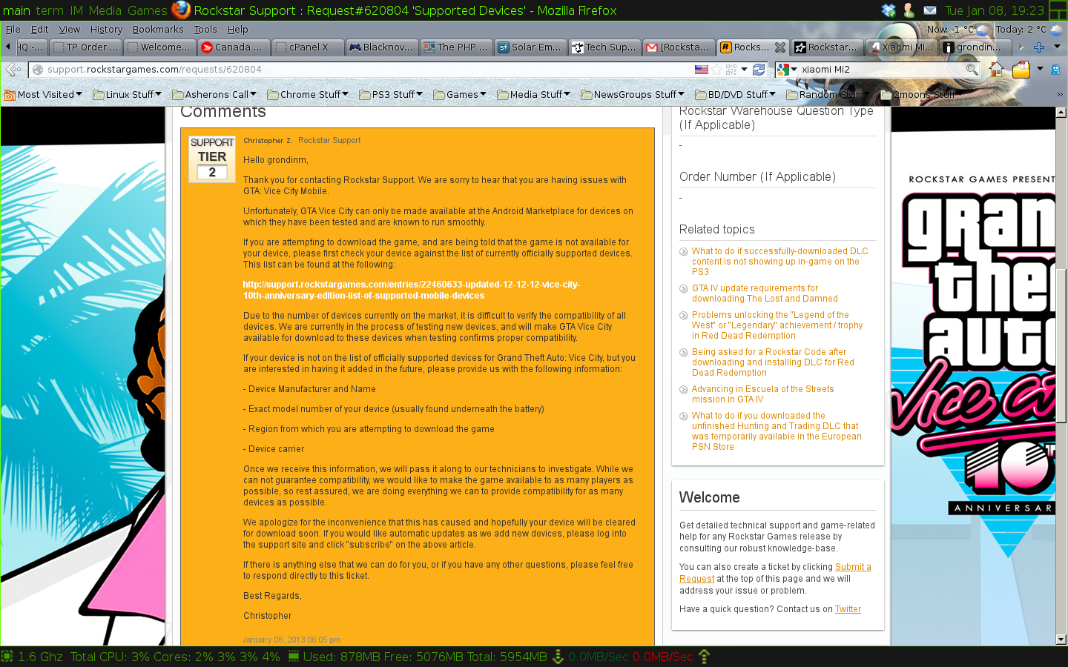The image size is (1068, 667).
Task: Click the Support Tier 2 badge
Action: click(x=212, y=158)
